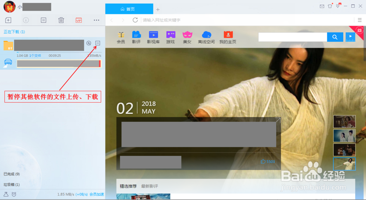This screenshot has height=200, width=366.
Task: Open the 我的主页 icon
Action: point(228,38)
